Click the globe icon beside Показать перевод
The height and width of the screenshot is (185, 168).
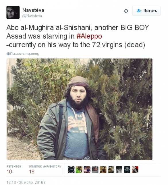(x=8, y=54)
